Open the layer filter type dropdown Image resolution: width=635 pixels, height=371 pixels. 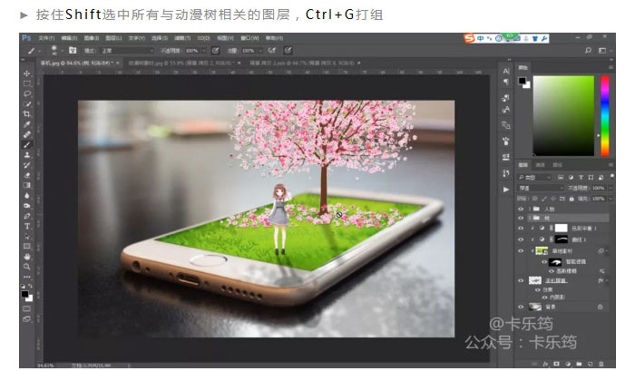534,178
